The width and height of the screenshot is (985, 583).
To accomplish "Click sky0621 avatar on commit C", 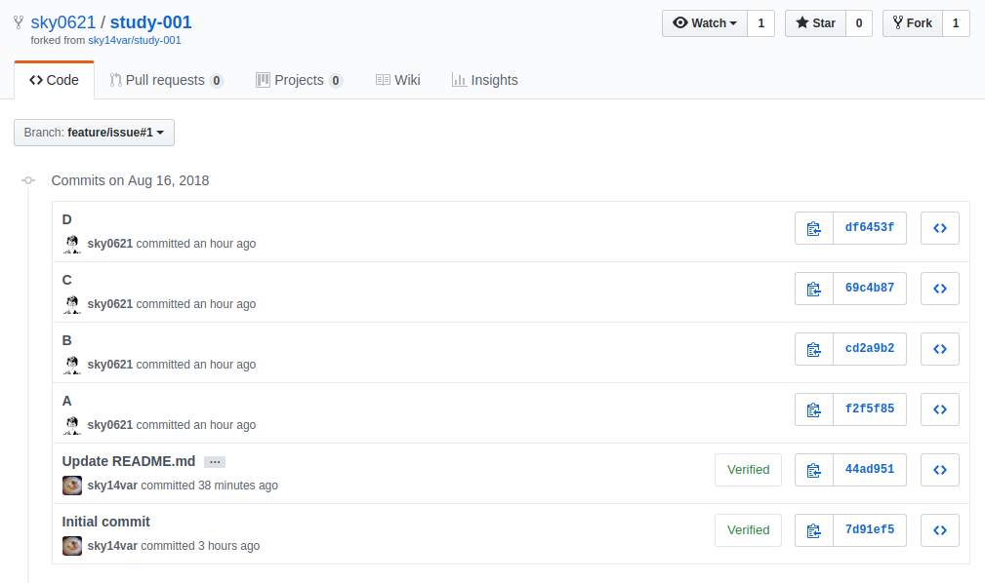I will tap(72, 304).
